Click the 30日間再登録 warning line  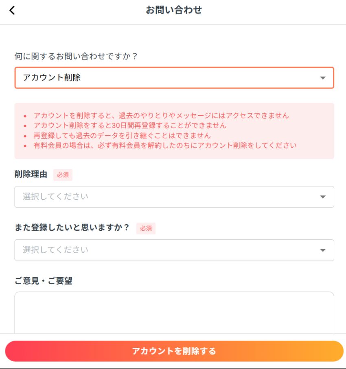coord(130,125)
